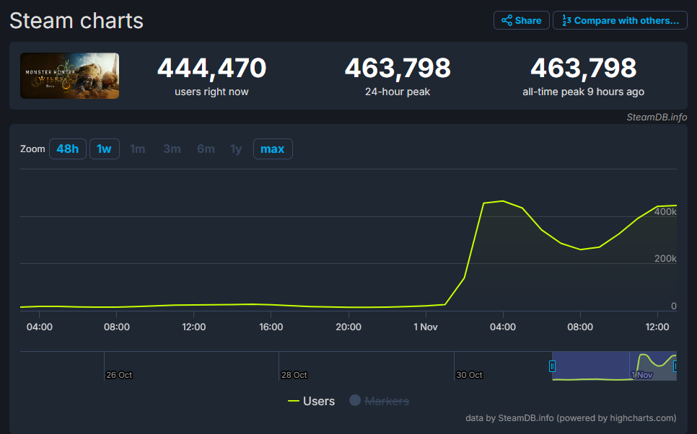The width and height of the screenshot is (697, 434).
Task: Set chart zoom to 48h
Action: point(68,149)
